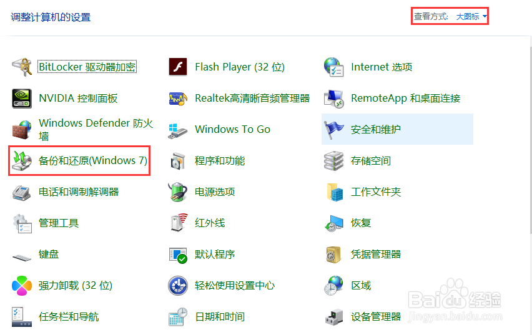Click 存储空间 text
This screenshot has width=532, height=335.
(x=370, y=160)
